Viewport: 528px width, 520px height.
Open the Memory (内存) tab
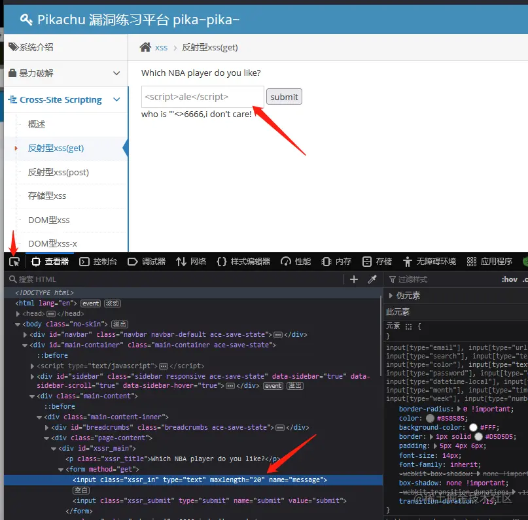tap(336, 262)
